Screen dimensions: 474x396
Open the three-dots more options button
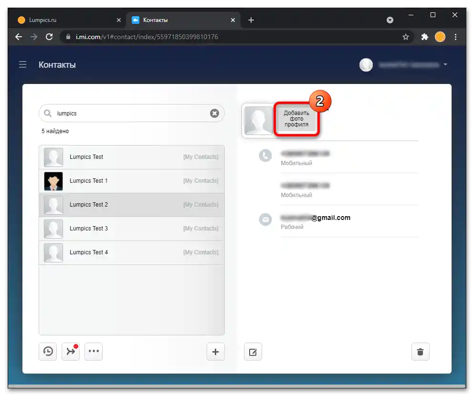coord(94,351)
